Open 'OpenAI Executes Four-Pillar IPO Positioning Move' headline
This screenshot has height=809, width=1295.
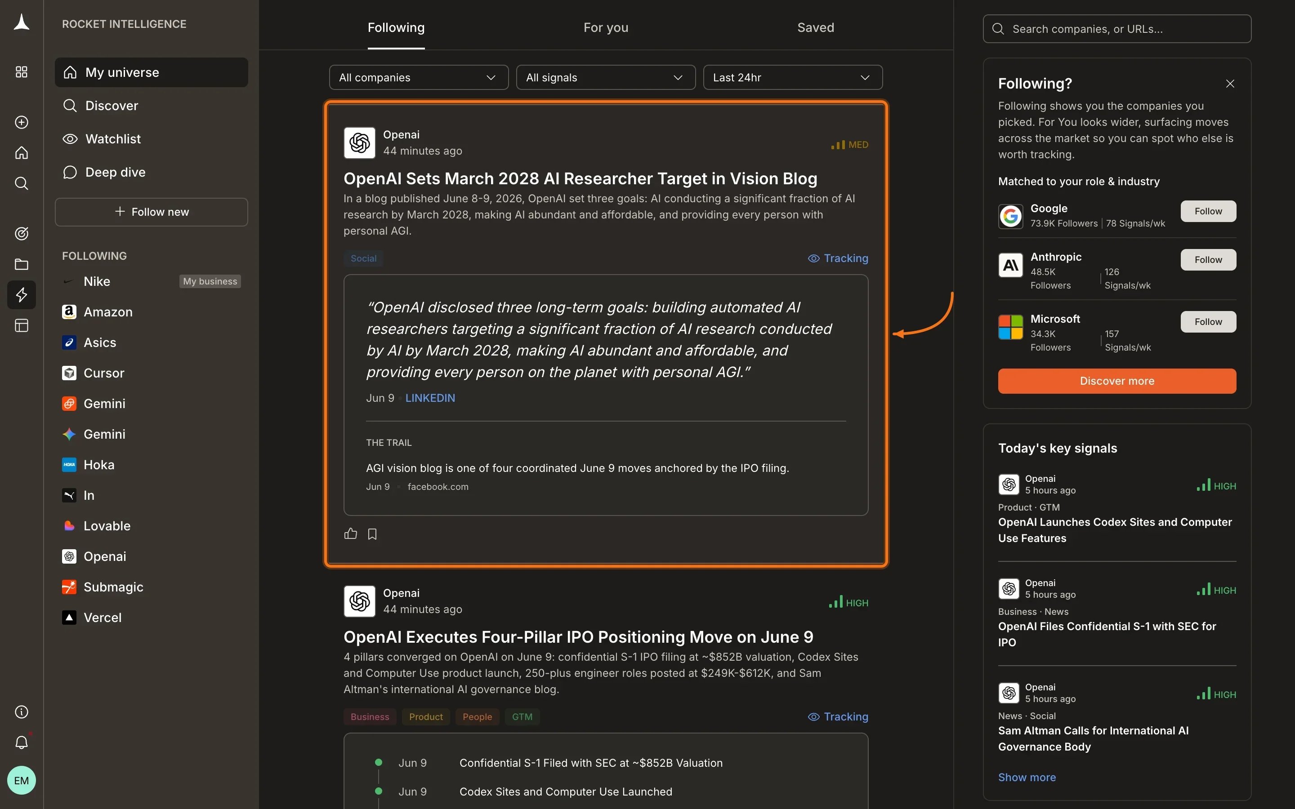point(578,637)
